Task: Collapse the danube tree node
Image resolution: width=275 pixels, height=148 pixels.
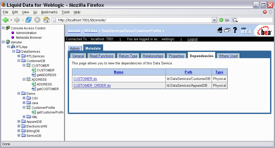Action: tap(3, 42)
